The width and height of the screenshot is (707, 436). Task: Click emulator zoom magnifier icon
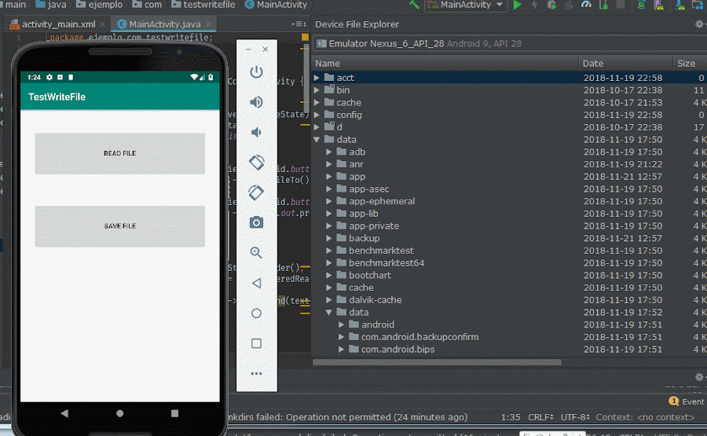tap(256, 252)
